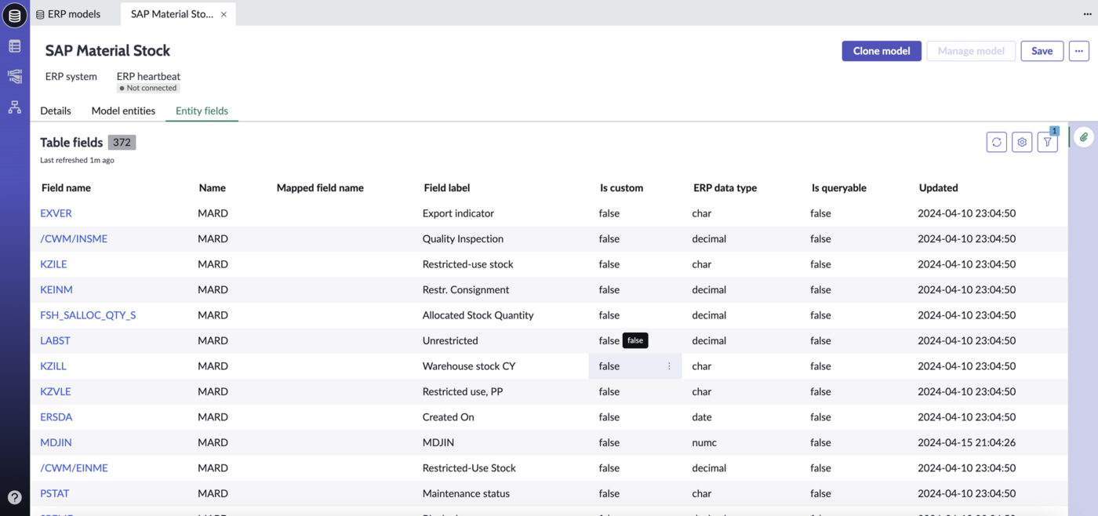Select the 2024-04-15 21:04:26 updated cell
Viewport: 1098px width, 516px height.
click(x=966, y=442)
